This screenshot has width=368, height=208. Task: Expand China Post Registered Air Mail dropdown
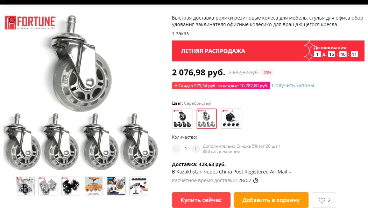click(x=290, y=172)
